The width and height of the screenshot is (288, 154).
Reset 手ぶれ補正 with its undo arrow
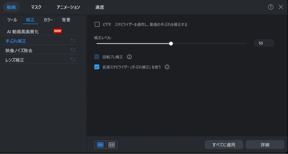73,40
